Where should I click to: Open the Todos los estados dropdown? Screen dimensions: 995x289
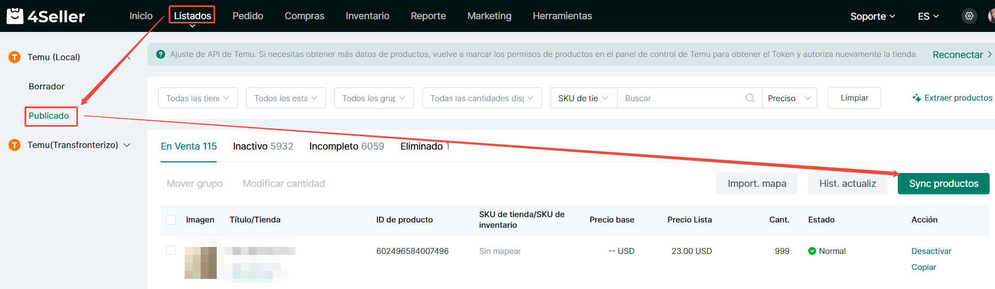pyautogui.click(x=286, y=98)
